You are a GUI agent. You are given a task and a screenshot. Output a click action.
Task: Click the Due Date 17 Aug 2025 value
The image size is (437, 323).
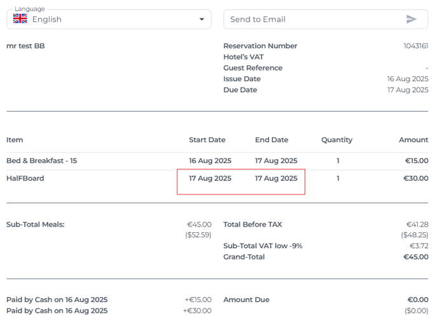(x=408, y=90)
